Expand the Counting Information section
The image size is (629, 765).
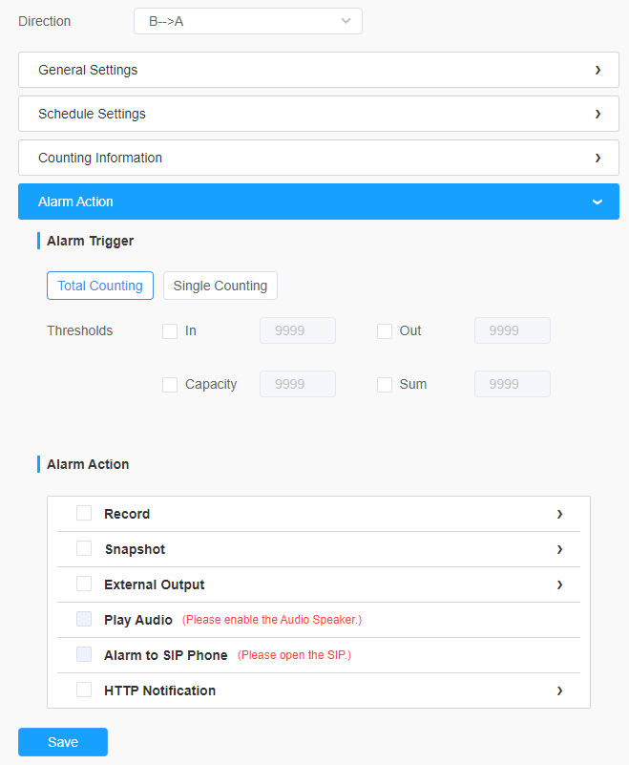319,158
